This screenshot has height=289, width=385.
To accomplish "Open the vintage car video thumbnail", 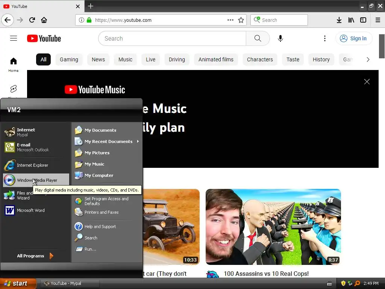I will pyautogui.click(x=171, y=227).
